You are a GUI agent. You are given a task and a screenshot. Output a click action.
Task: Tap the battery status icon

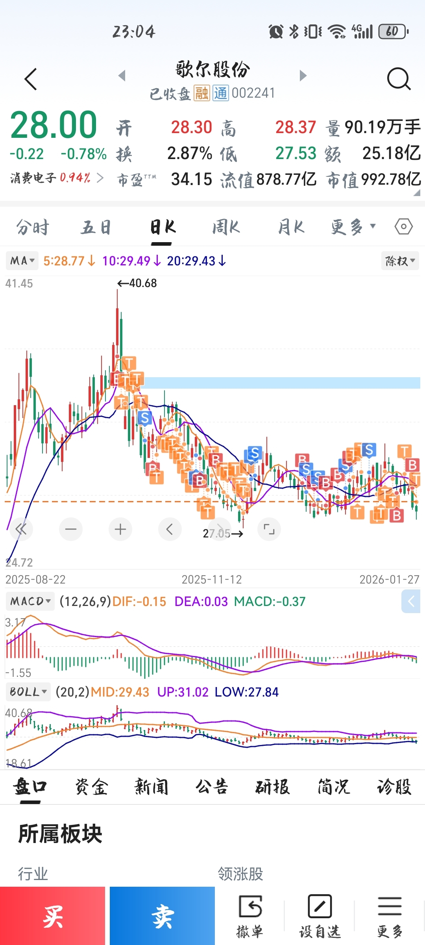click(393, 31)
